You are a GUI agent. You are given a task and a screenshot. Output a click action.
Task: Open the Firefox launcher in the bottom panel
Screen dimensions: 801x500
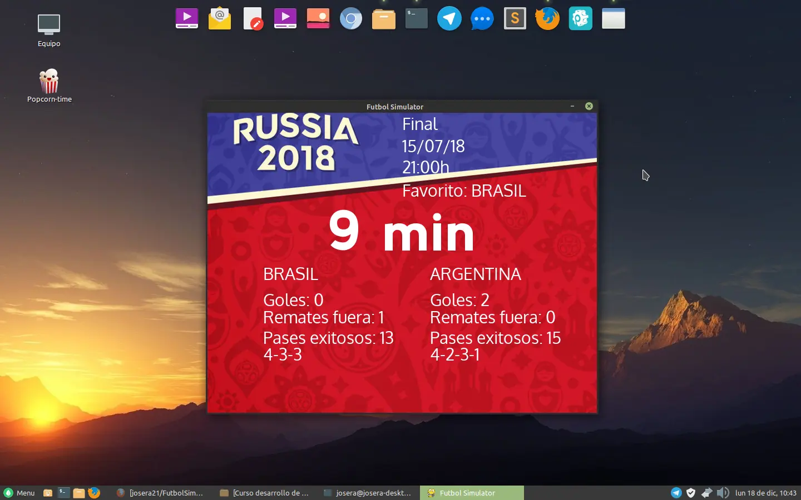(x=94, y=493)
